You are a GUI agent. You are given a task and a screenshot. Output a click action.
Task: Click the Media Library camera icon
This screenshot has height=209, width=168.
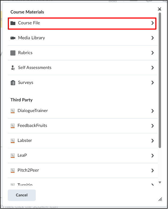coord(13,38)
